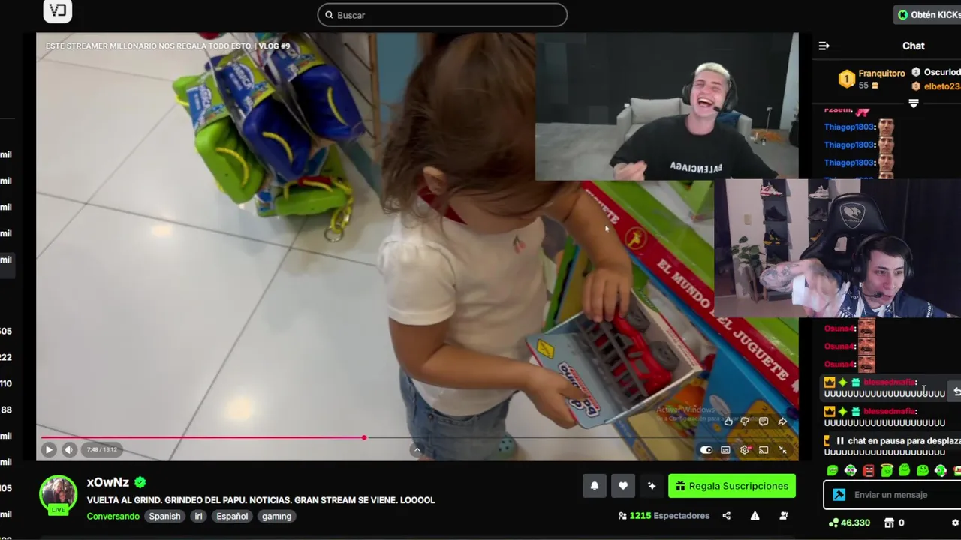Open the video player settings gear
This screenshot has height=540, width=961.
(745, 450)
